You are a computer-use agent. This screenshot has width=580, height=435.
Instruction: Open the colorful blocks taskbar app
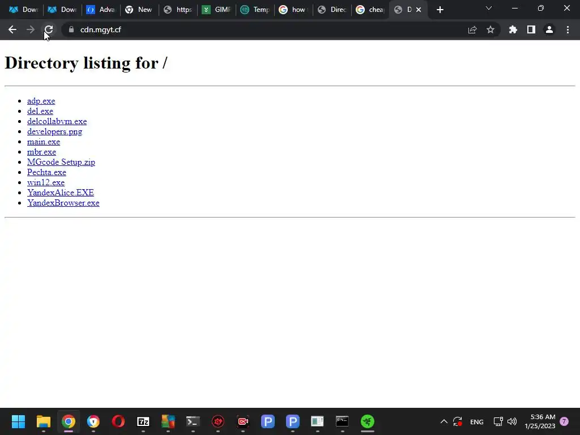(x=168, y=421)
